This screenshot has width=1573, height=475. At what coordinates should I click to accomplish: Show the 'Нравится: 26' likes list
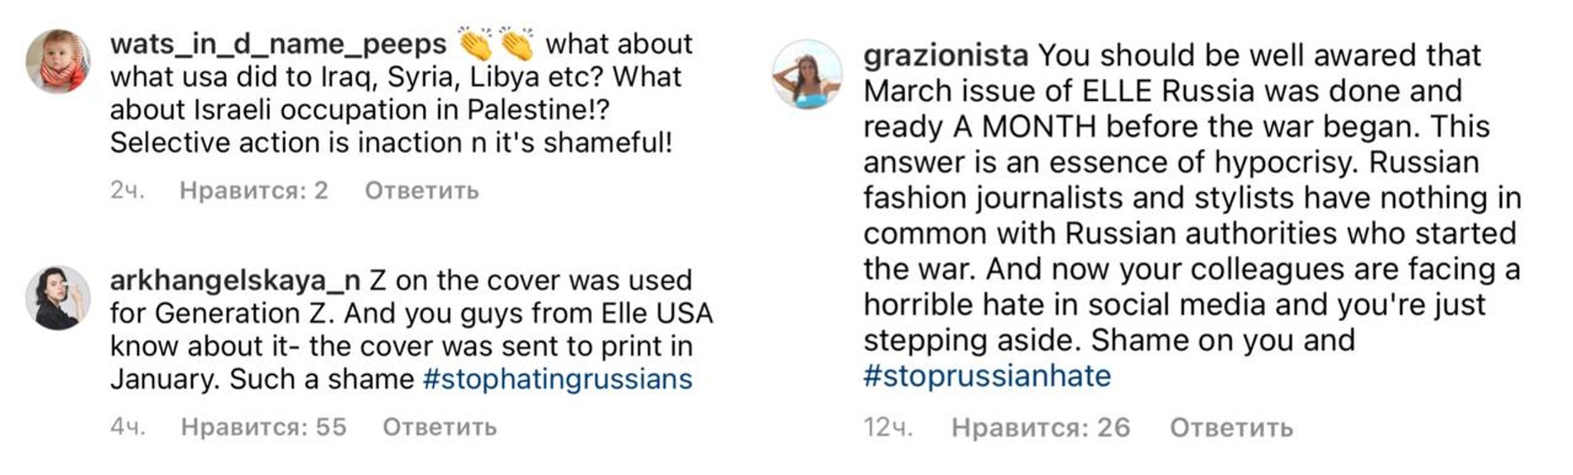(x=1040, y=428)
